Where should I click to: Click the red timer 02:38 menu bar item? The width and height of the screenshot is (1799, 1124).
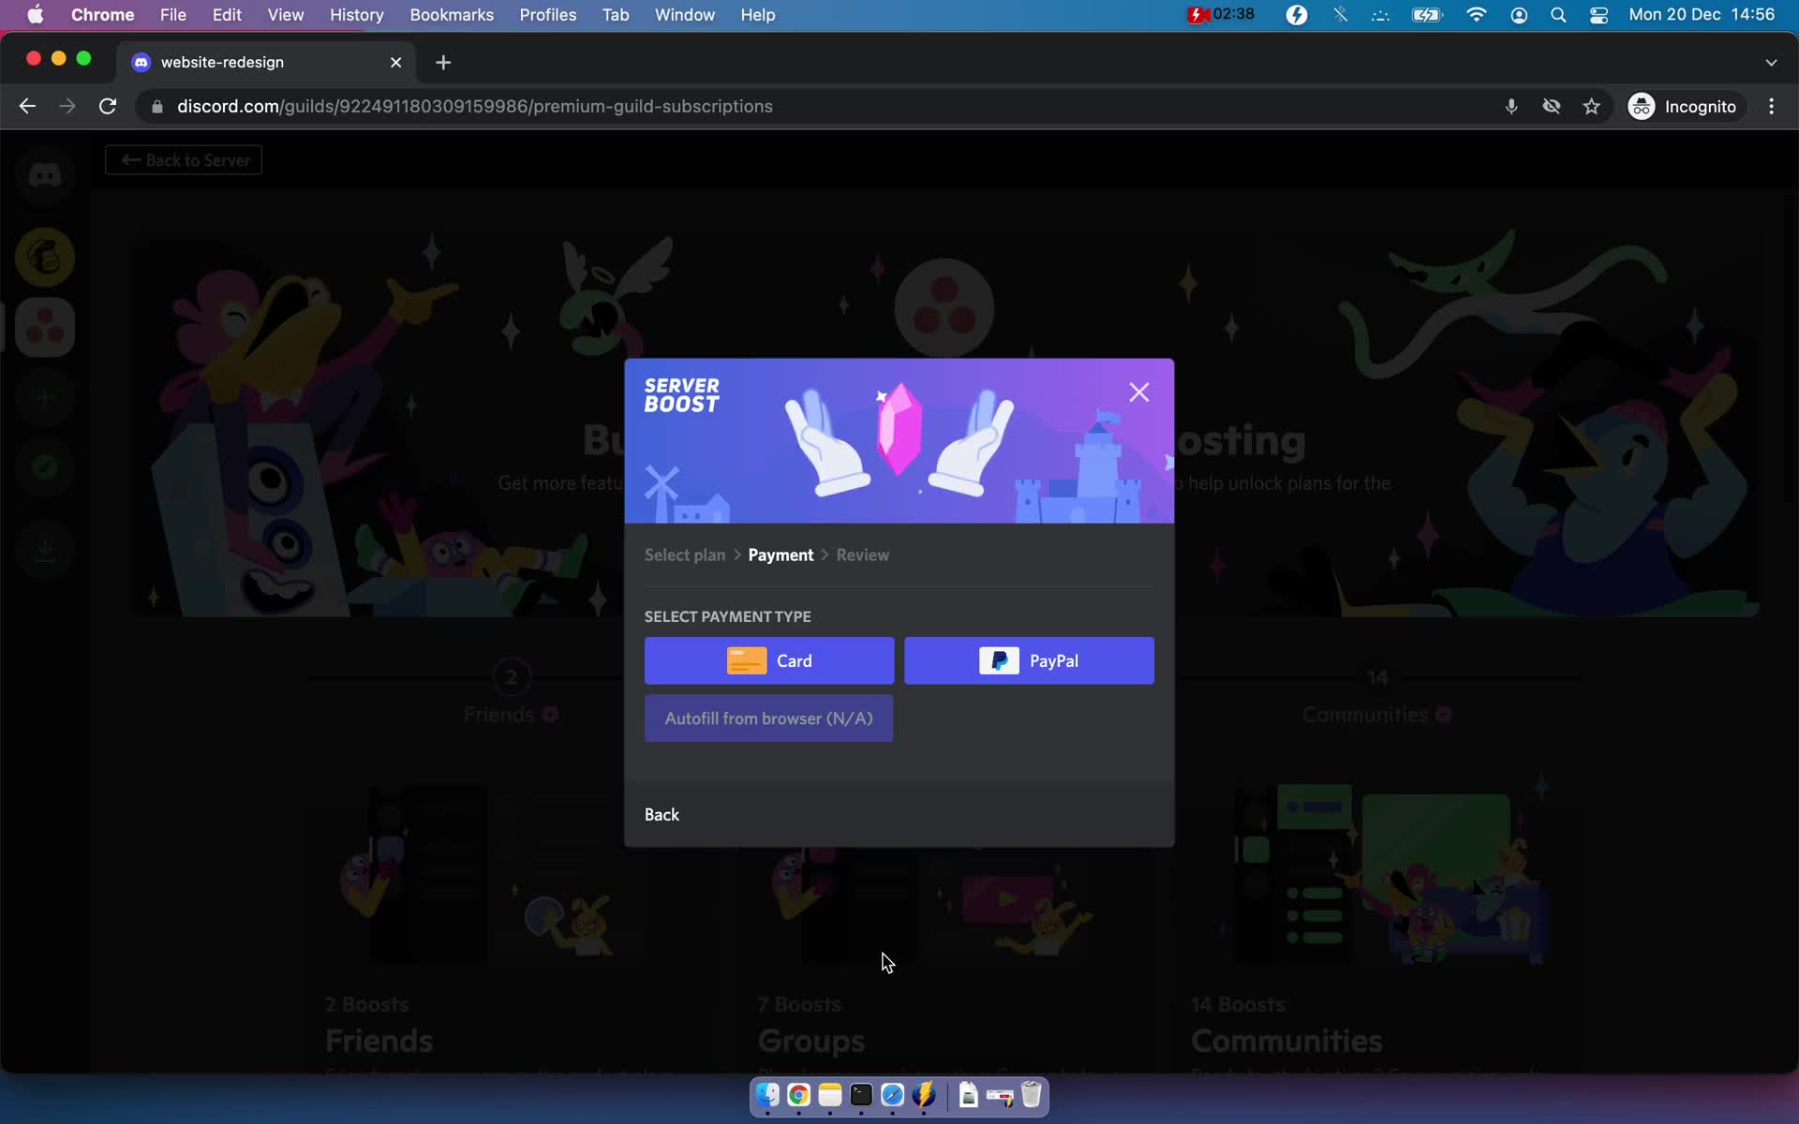(1221, 15)
